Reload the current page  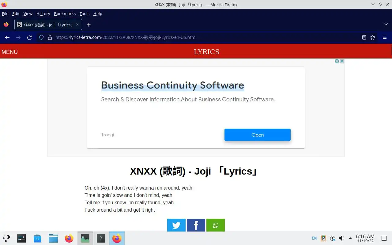[x=29, y=37]
